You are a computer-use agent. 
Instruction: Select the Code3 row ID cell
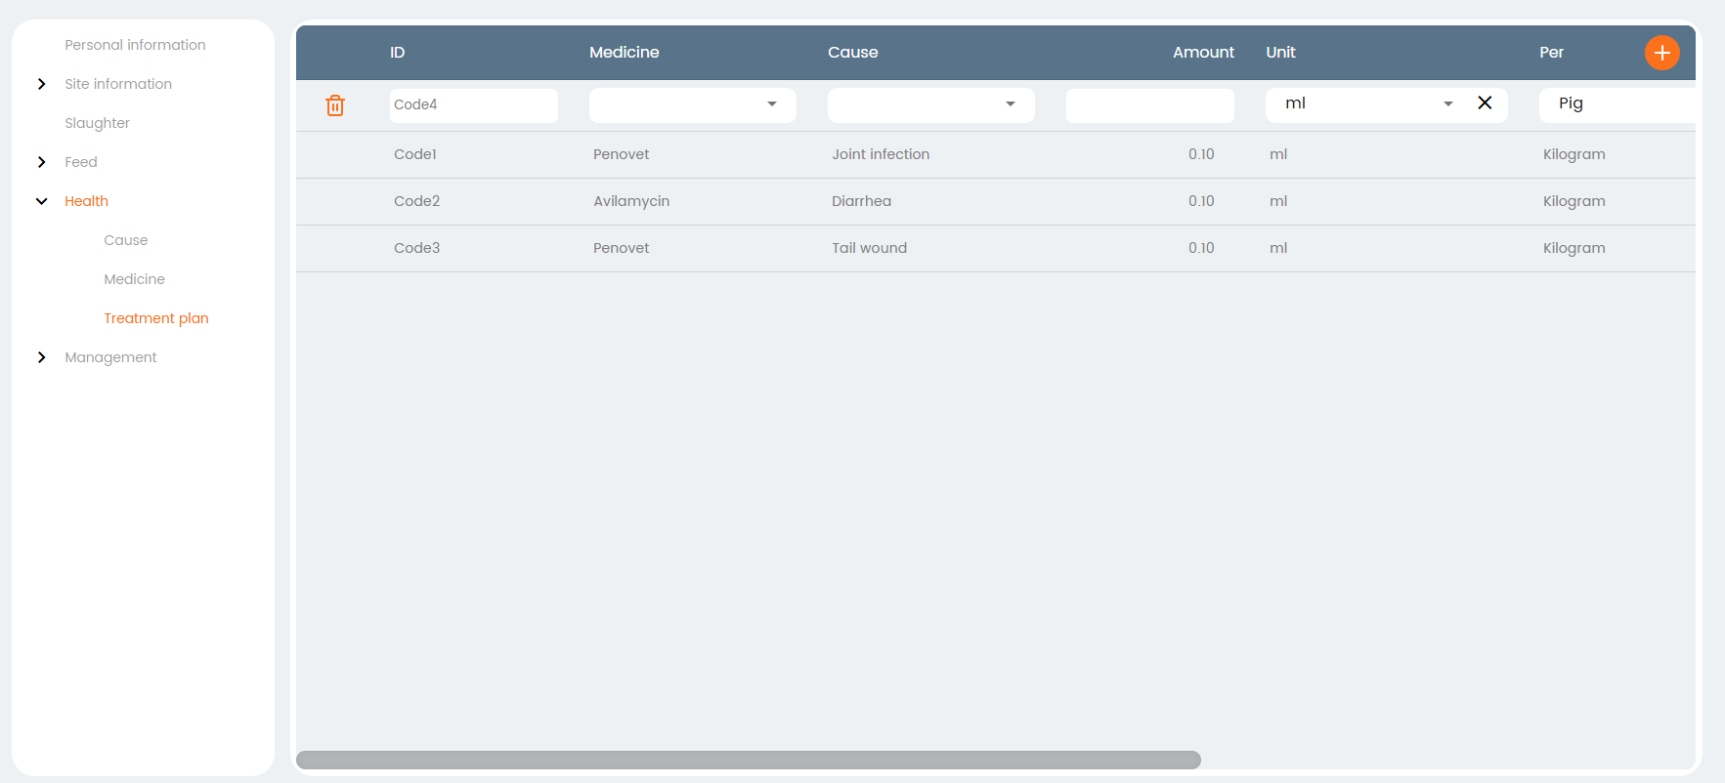(x=416, y=248)
